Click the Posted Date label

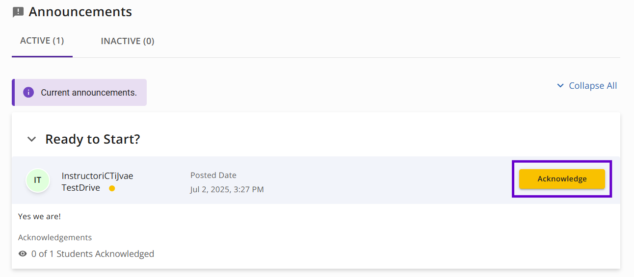pyautogui.click(x=213, y=175)
